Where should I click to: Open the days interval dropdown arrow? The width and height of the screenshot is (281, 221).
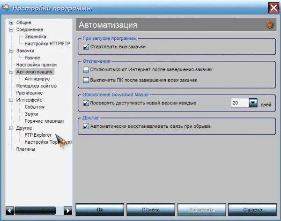[253, 103]
